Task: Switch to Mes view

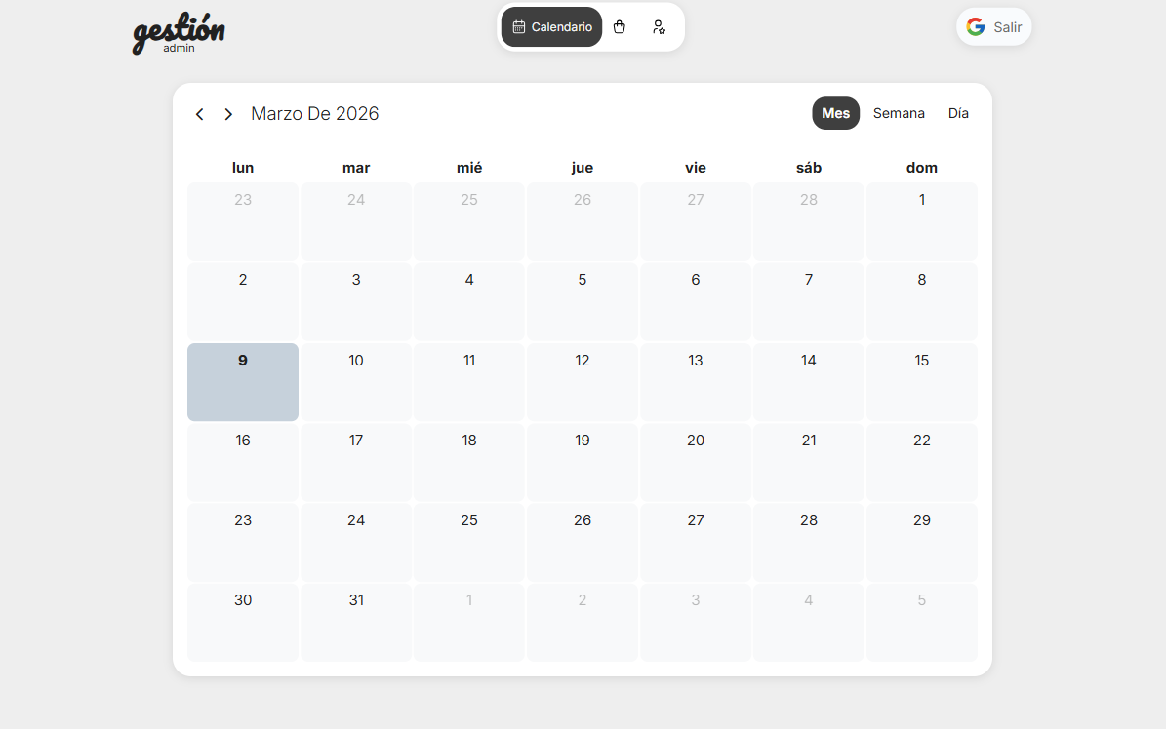Action: coord(835,113)
